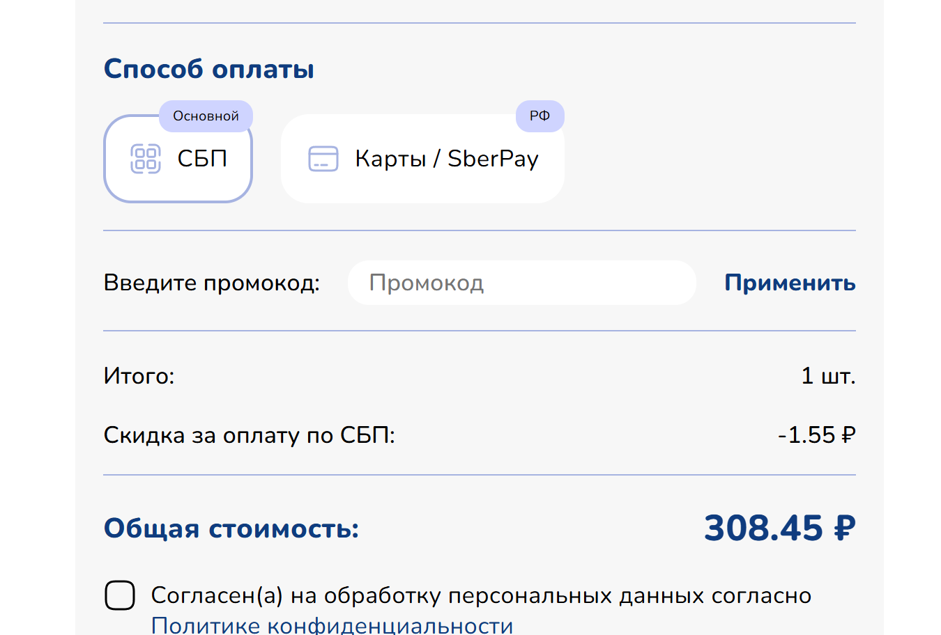Click the bank card icon

pyautogui.click(x=323, y=159)
